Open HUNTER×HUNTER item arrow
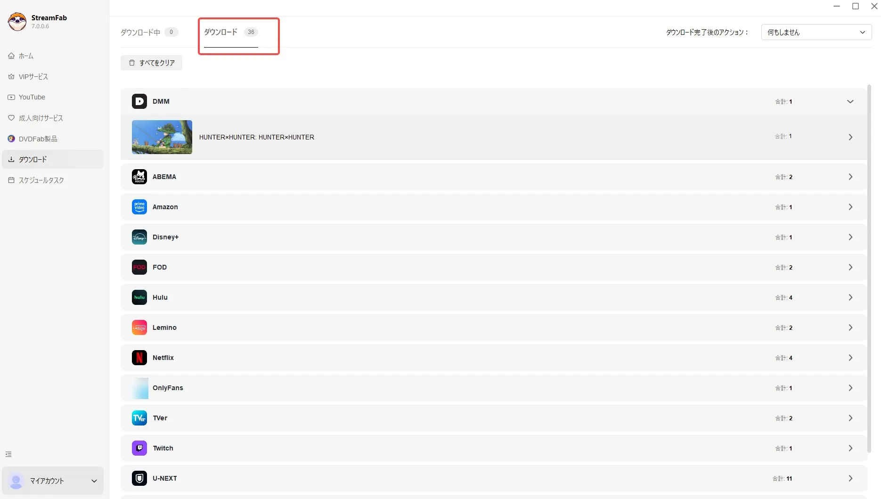The image size is (881, 499). (x=850, y=137)
